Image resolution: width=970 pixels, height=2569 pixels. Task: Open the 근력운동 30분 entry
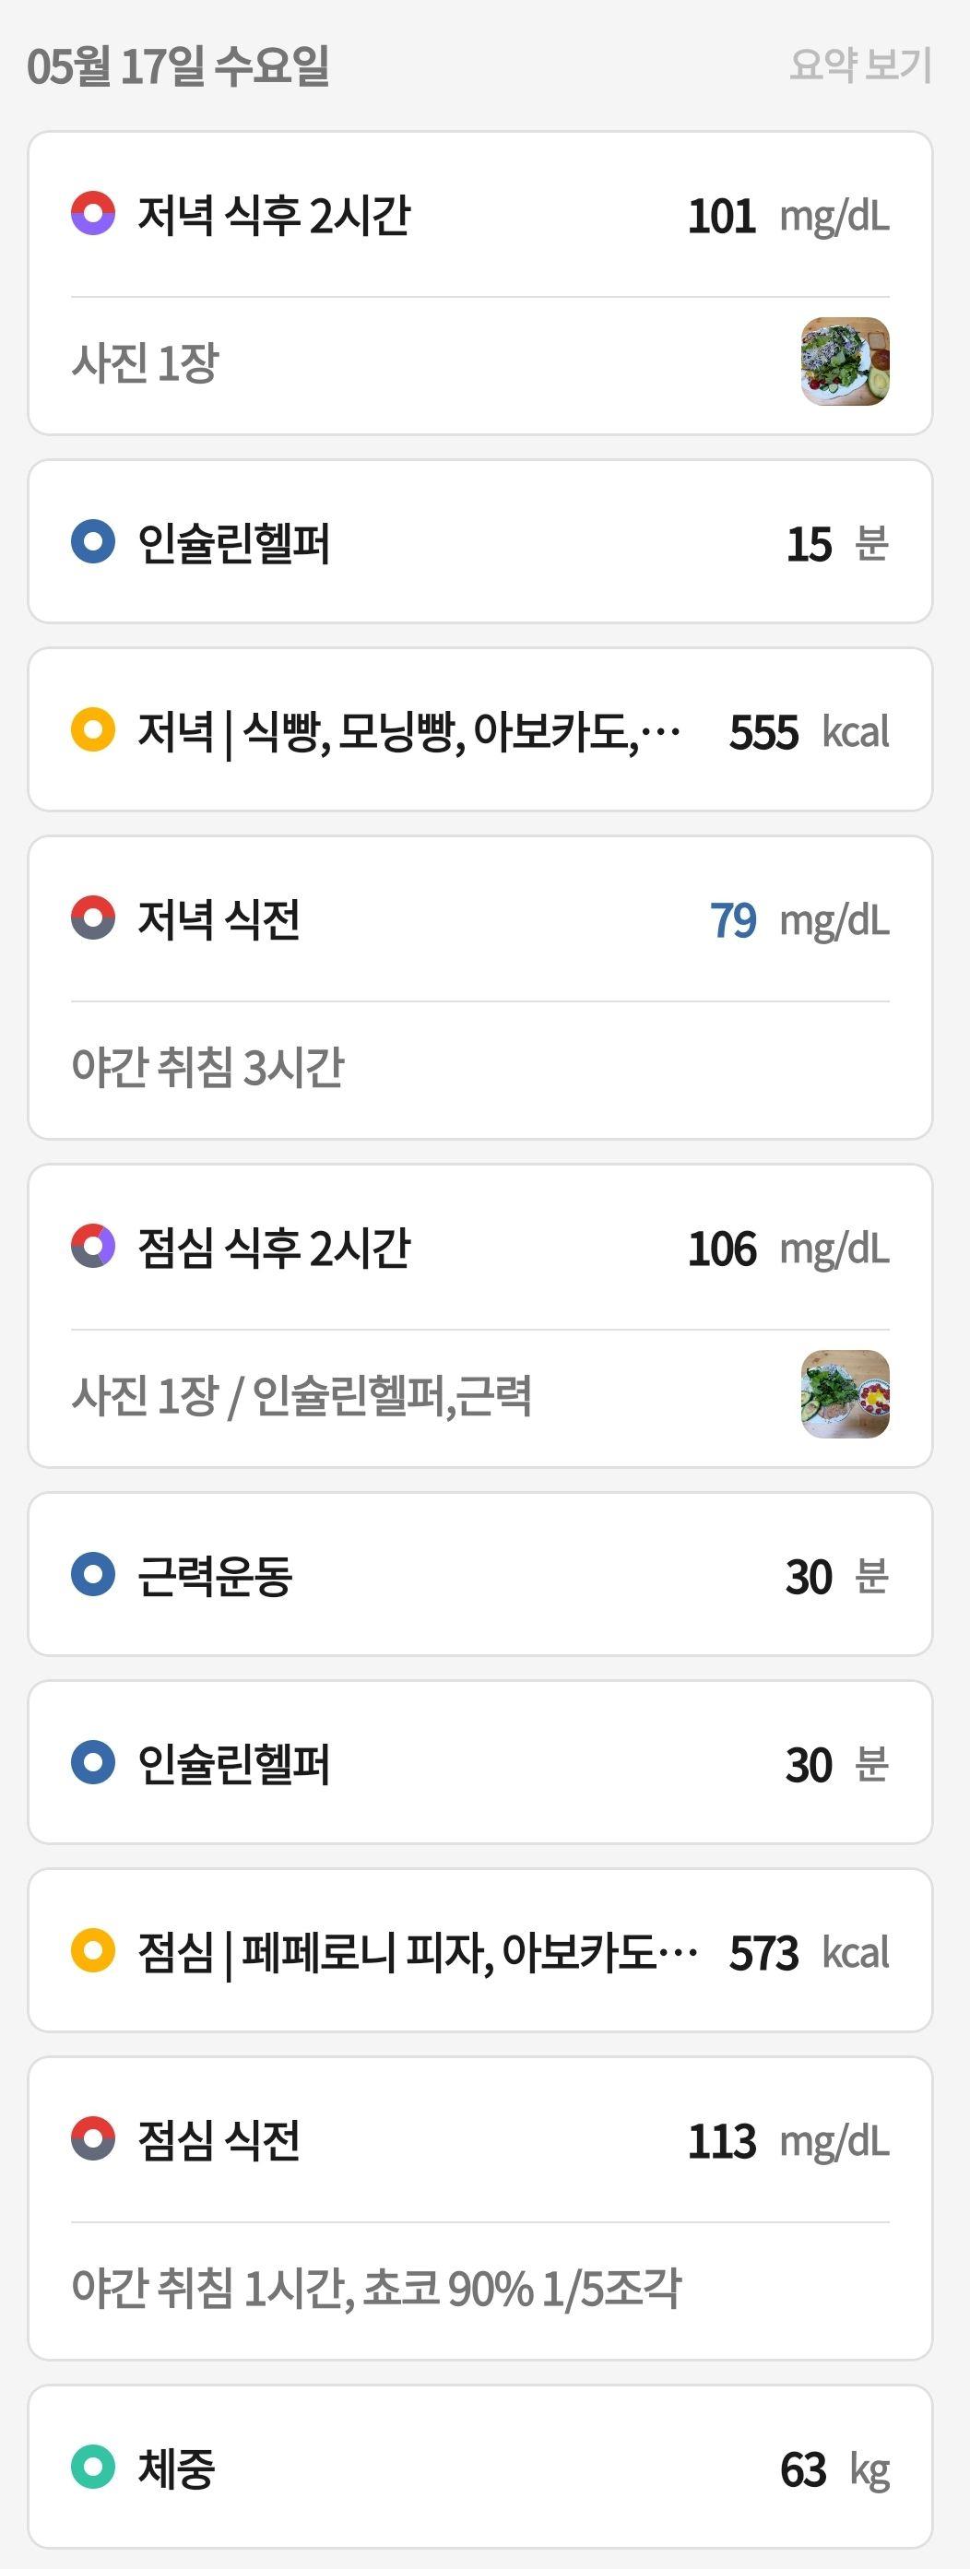click(480, 1575)
